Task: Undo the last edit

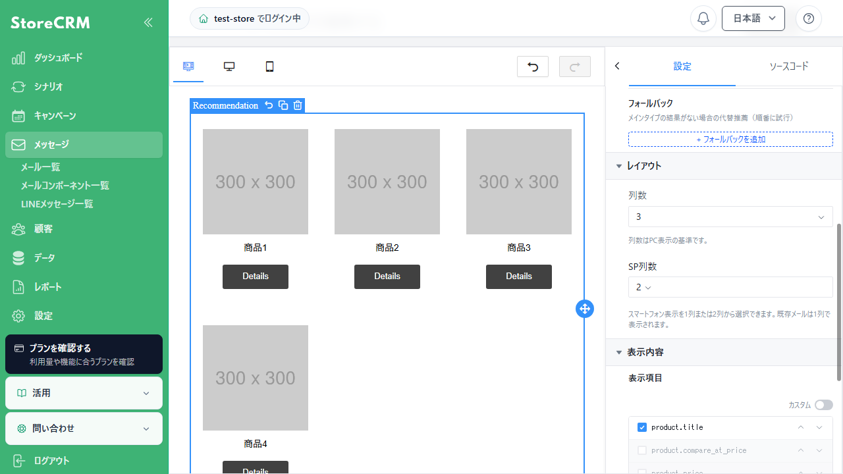Action: coord(533,66)
